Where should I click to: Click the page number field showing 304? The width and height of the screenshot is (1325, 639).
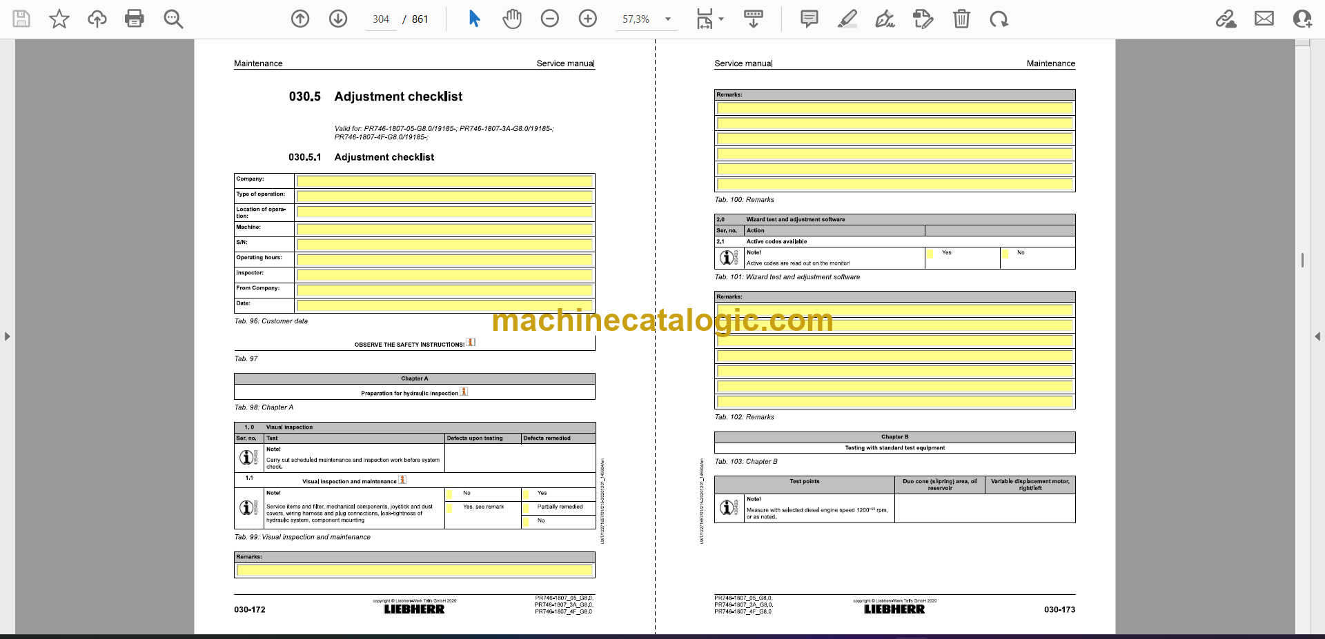click(381, 19)
